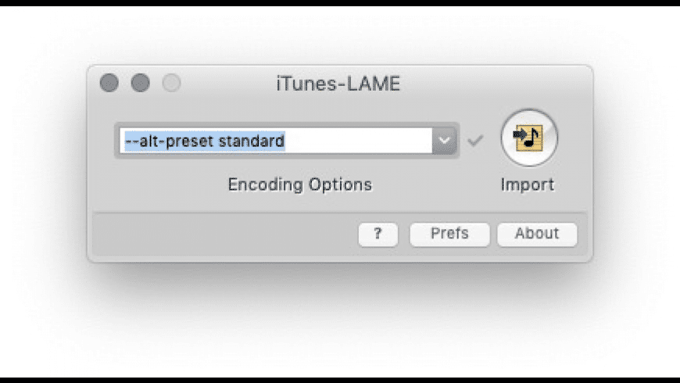Minimize the iTunes-LAME window
This screenshot has height=383, width=680.
(x=140, y=83)
